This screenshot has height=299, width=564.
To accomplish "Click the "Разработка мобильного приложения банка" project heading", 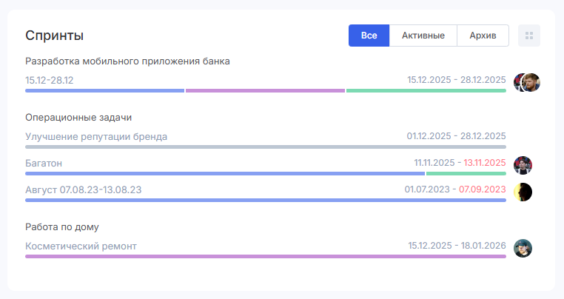I will 127,61.
